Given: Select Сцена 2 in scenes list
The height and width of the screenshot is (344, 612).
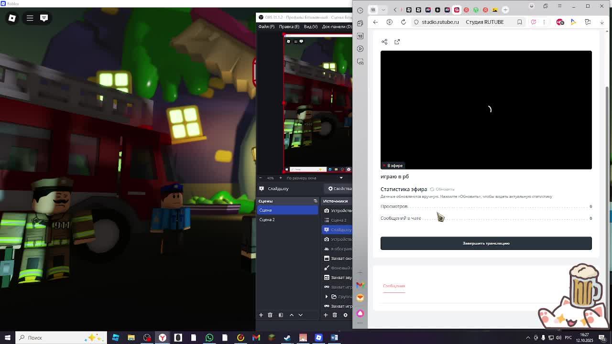Looking at the screenshot, I should pyautogui.click(x=287, y=220).
